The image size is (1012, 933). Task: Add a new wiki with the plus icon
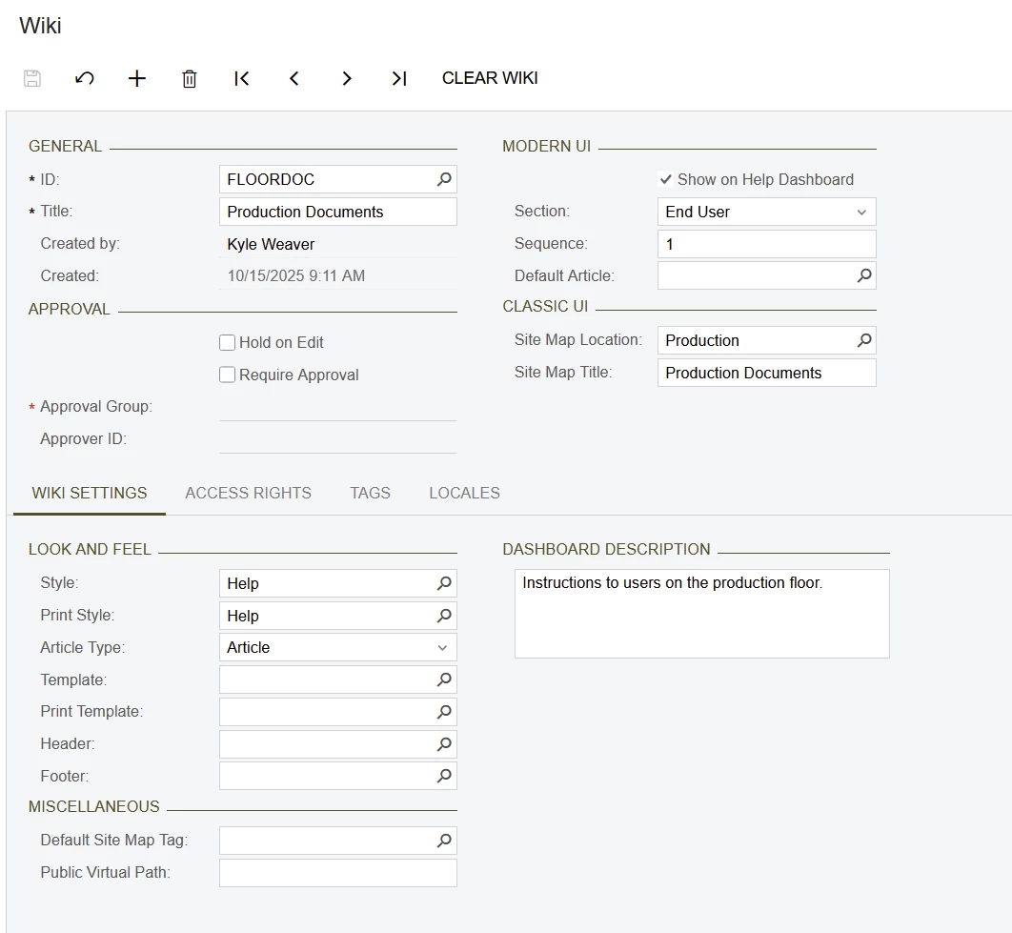137,78
